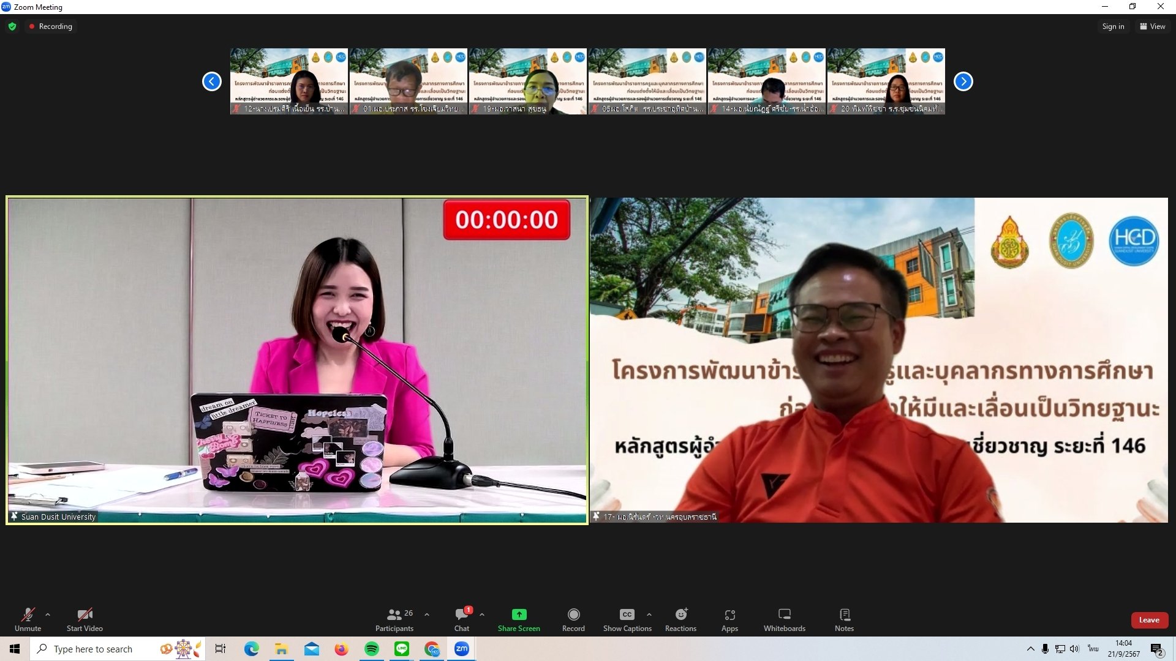This screenshot has height=661, width=1176.
Task: Select the Suan Dusit University video tile
Action: point(297,360)
